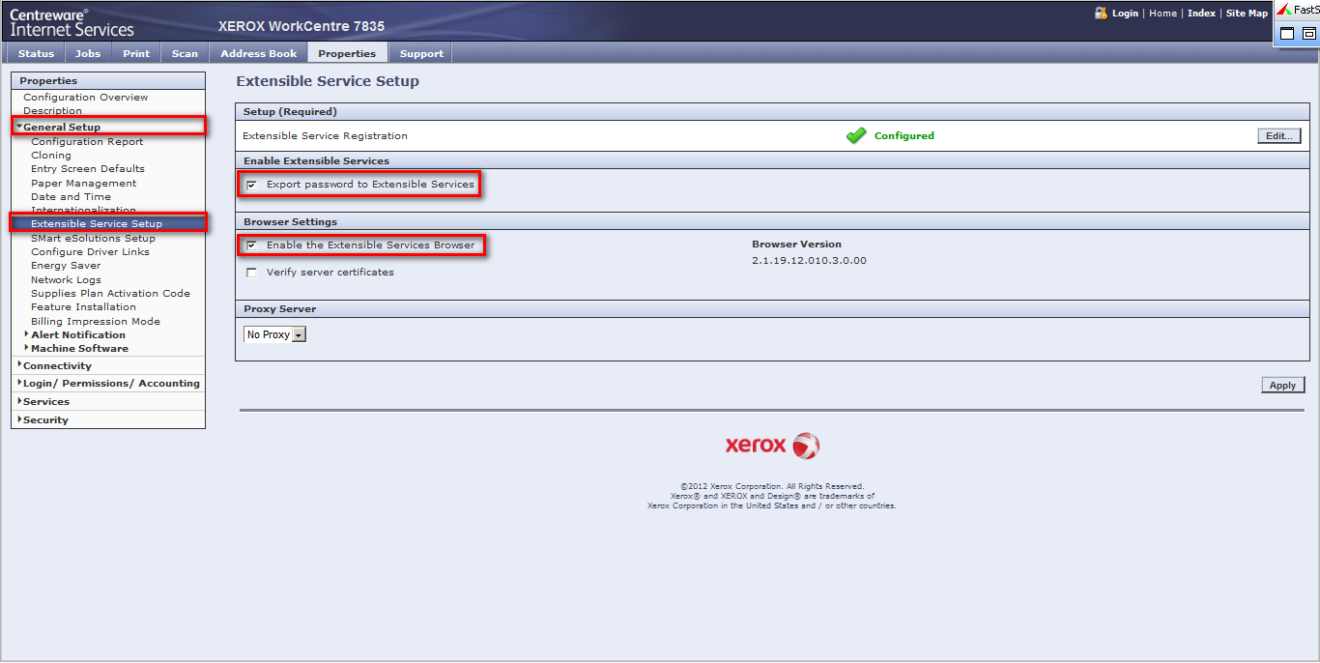This screenshot has width=1320, height=663.
Task: Click the green Configured checkmark icon
Action: 856,136
